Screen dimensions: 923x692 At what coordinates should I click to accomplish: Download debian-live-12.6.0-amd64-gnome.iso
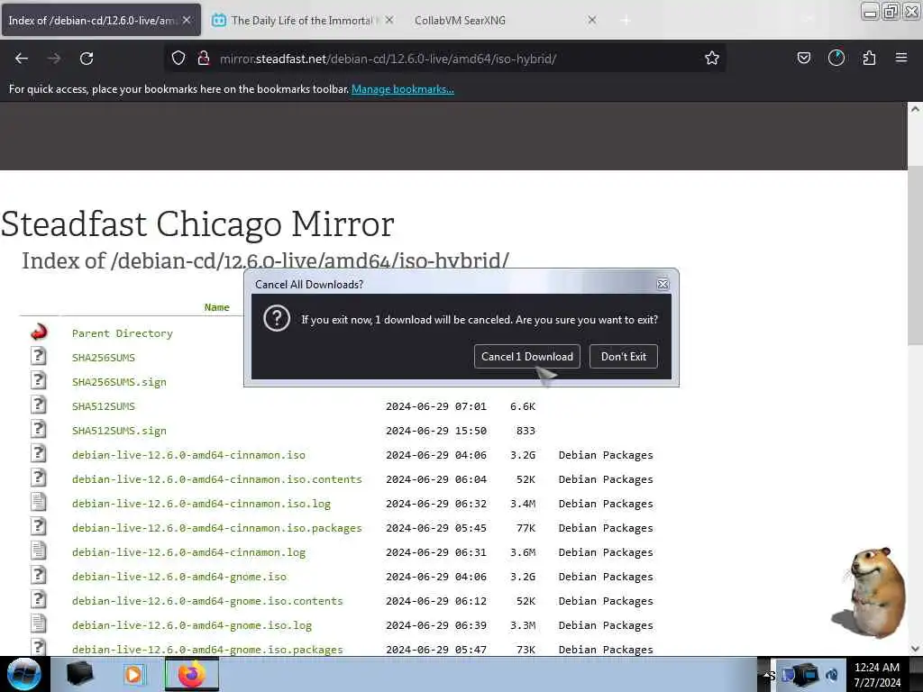coord(179,577)
